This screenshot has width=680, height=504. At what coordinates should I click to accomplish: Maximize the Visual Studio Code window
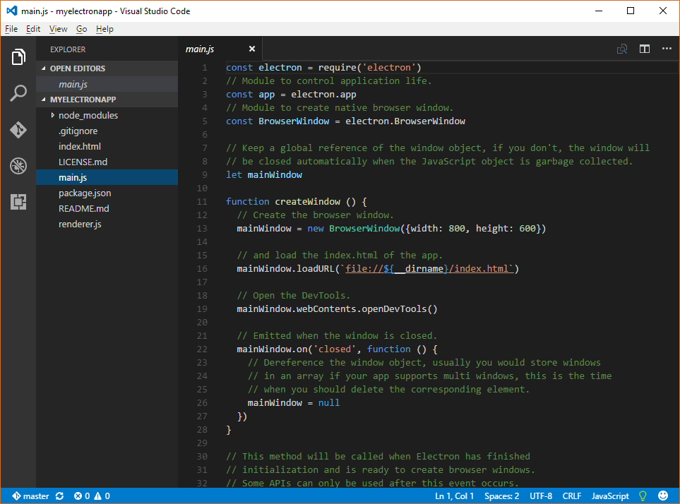(x=631, y=11)
